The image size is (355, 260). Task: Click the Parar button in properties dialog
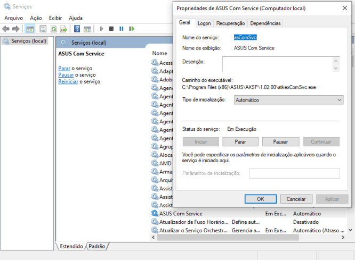(240, 142)
